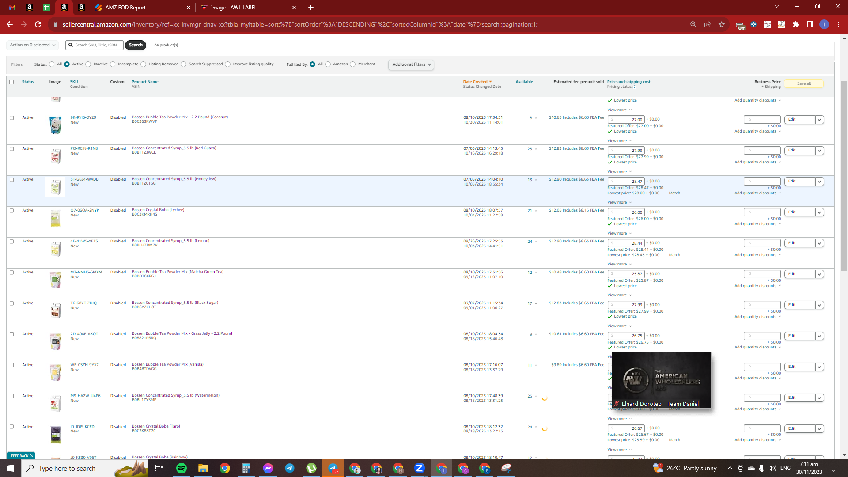Sort by Status column header
Viewport: 848px width, 477px height.
(x=28, y=82)
